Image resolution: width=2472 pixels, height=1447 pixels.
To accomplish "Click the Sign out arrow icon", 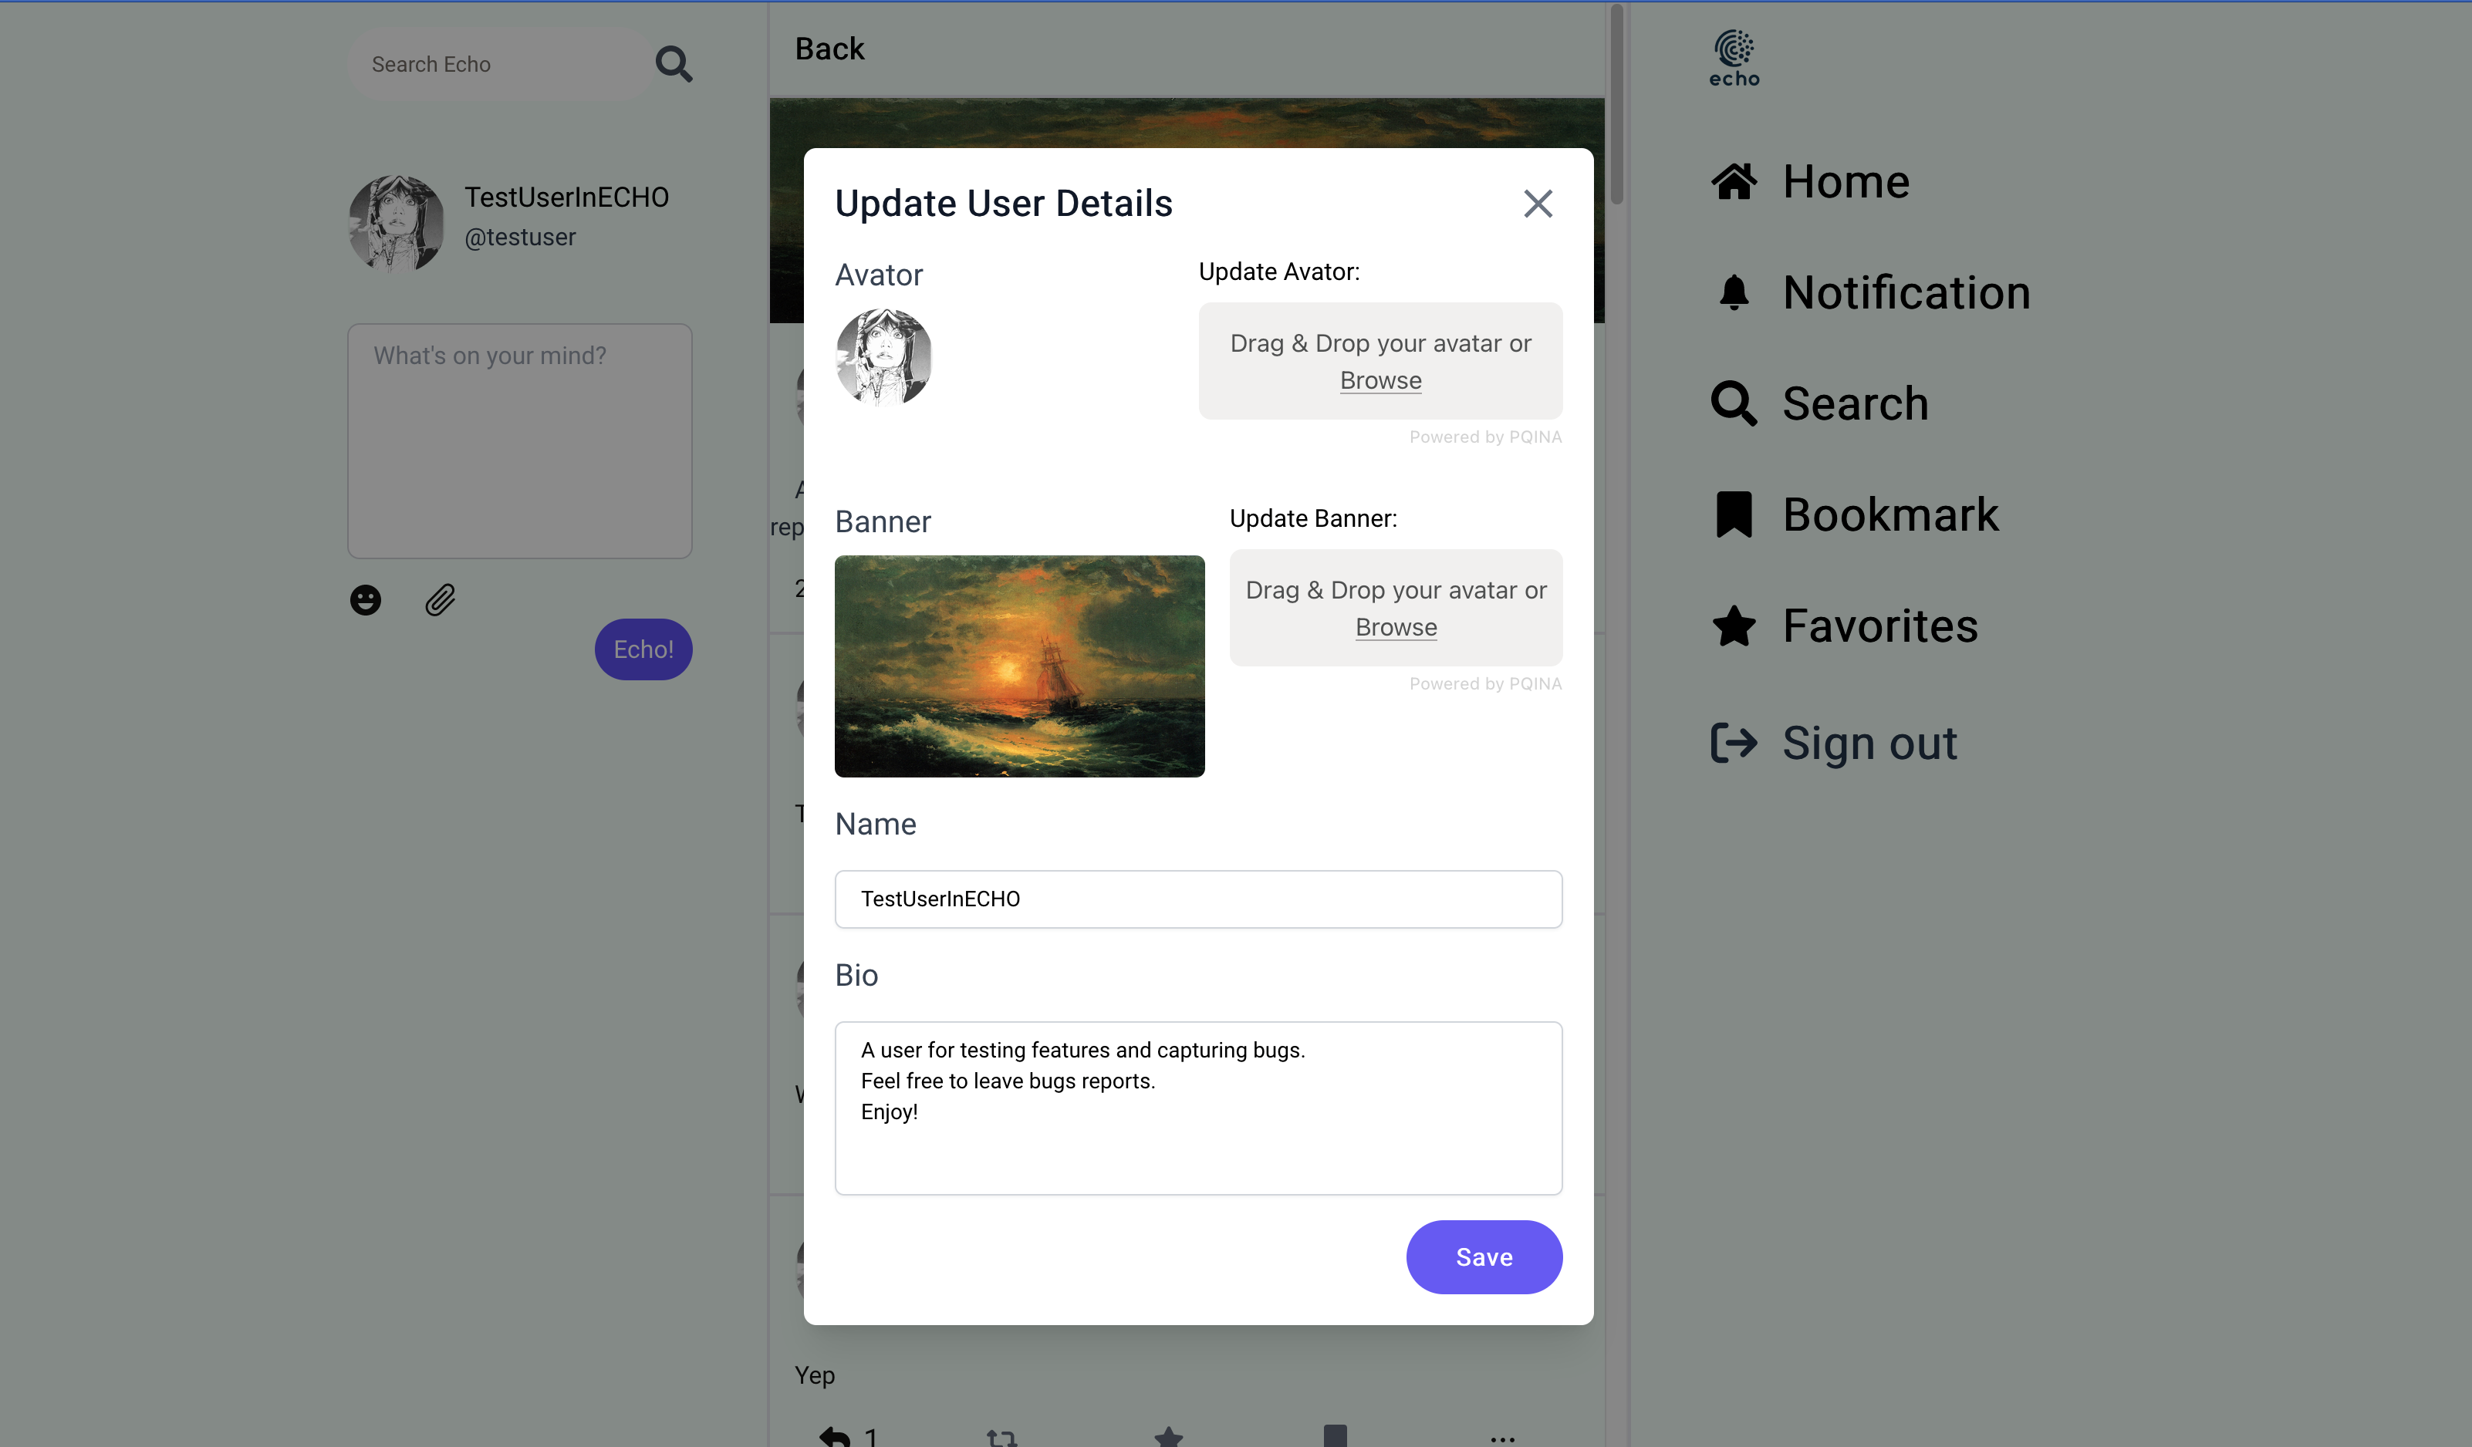I will [x=1731, y=740].
